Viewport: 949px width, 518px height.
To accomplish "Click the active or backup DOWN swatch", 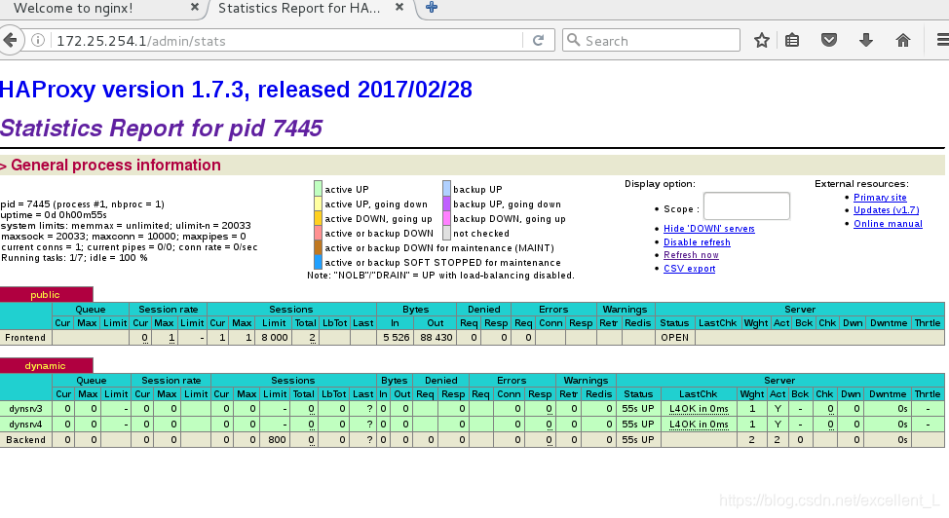I will coord(318,233).
